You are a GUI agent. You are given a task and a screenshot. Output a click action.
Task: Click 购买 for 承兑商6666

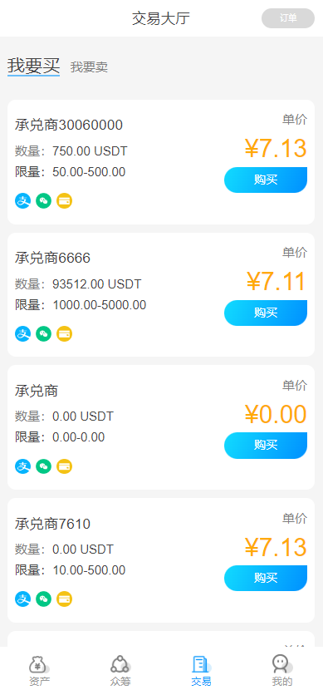pos(266,313)
